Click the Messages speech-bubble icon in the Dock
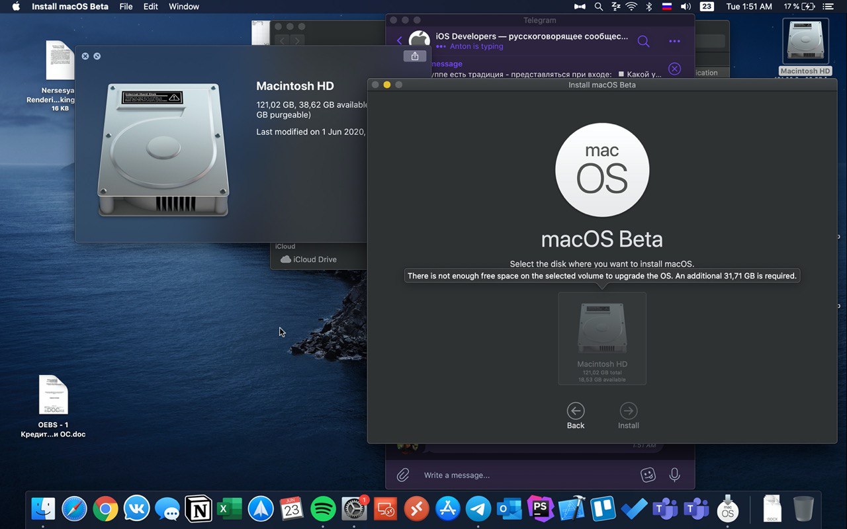 167,509
